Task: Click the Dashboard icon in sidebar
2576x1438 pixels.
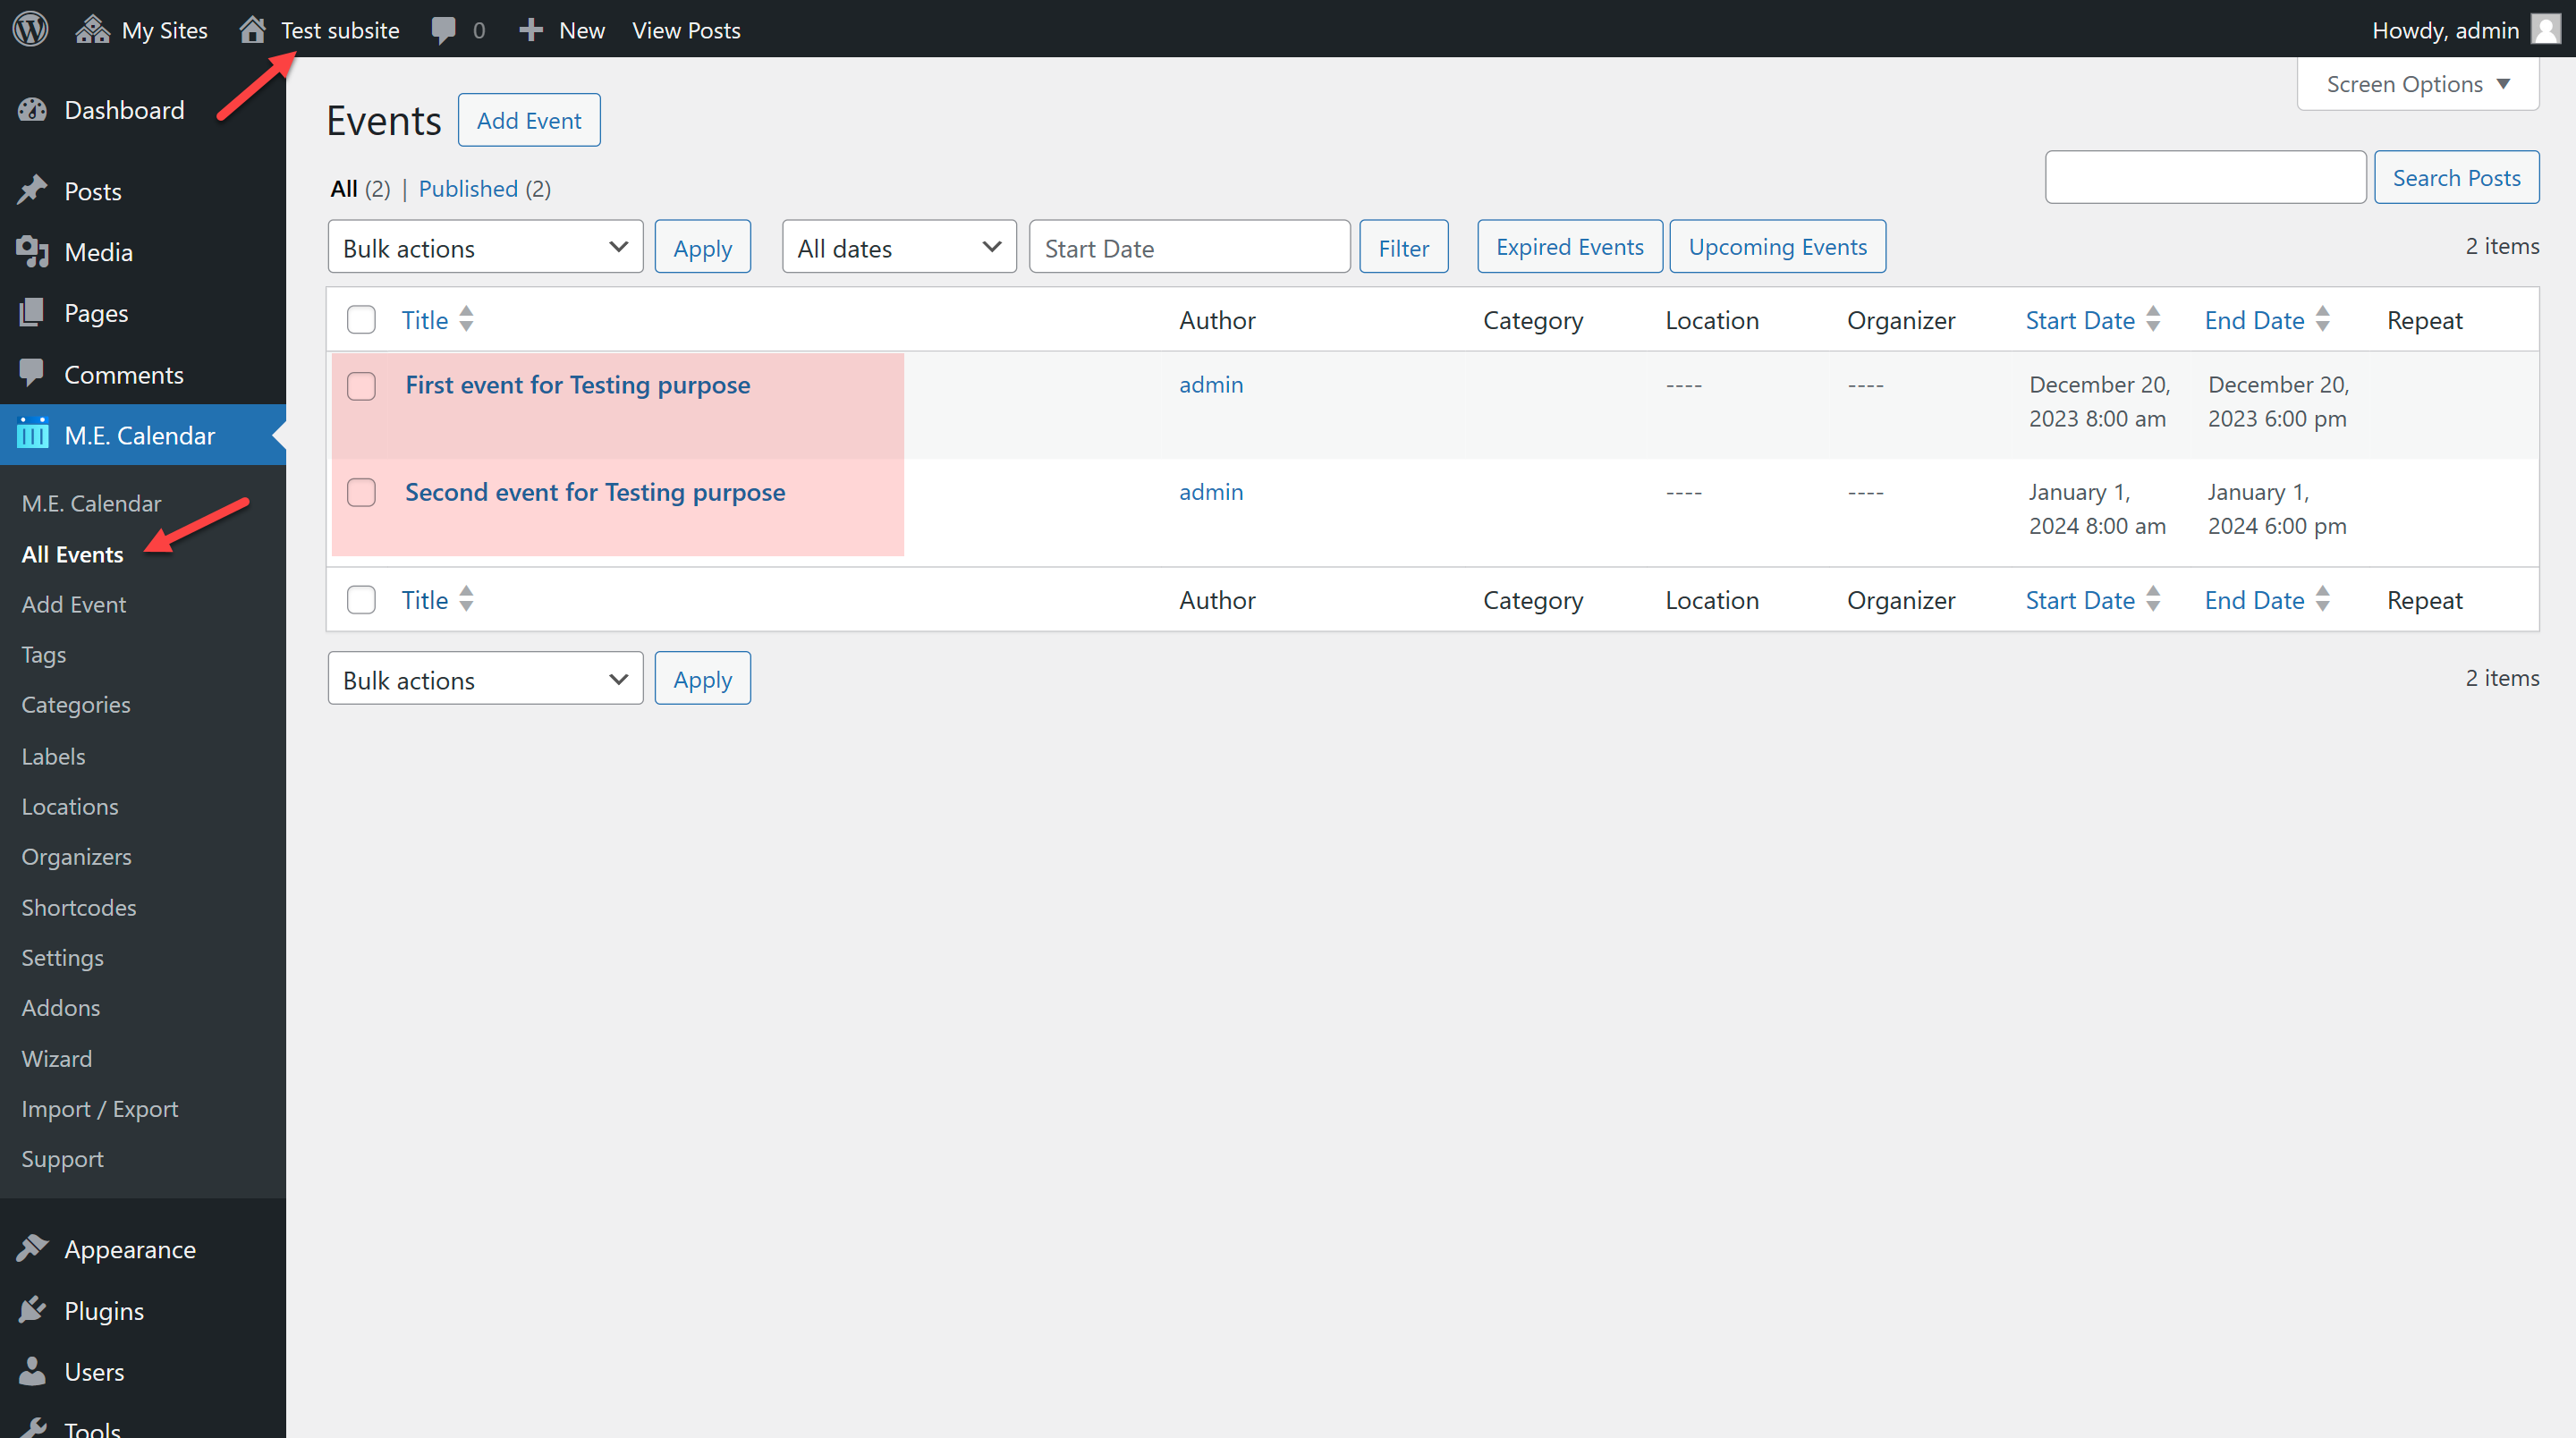Action: (34, 108)
